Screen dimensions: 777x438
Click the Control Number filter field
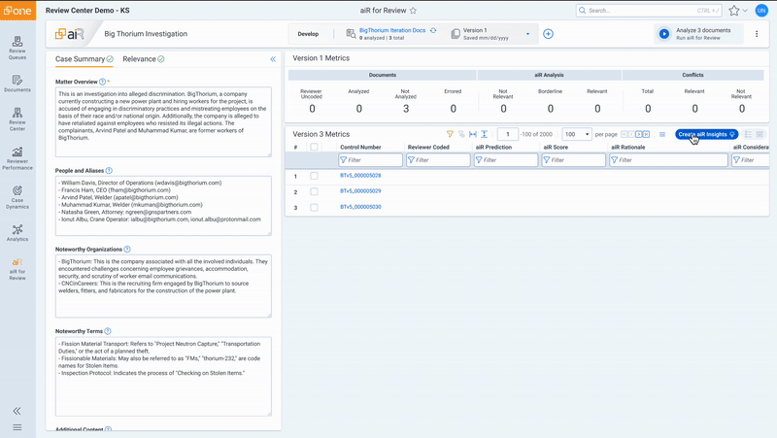pyautogui.click(x=370, y=160)
